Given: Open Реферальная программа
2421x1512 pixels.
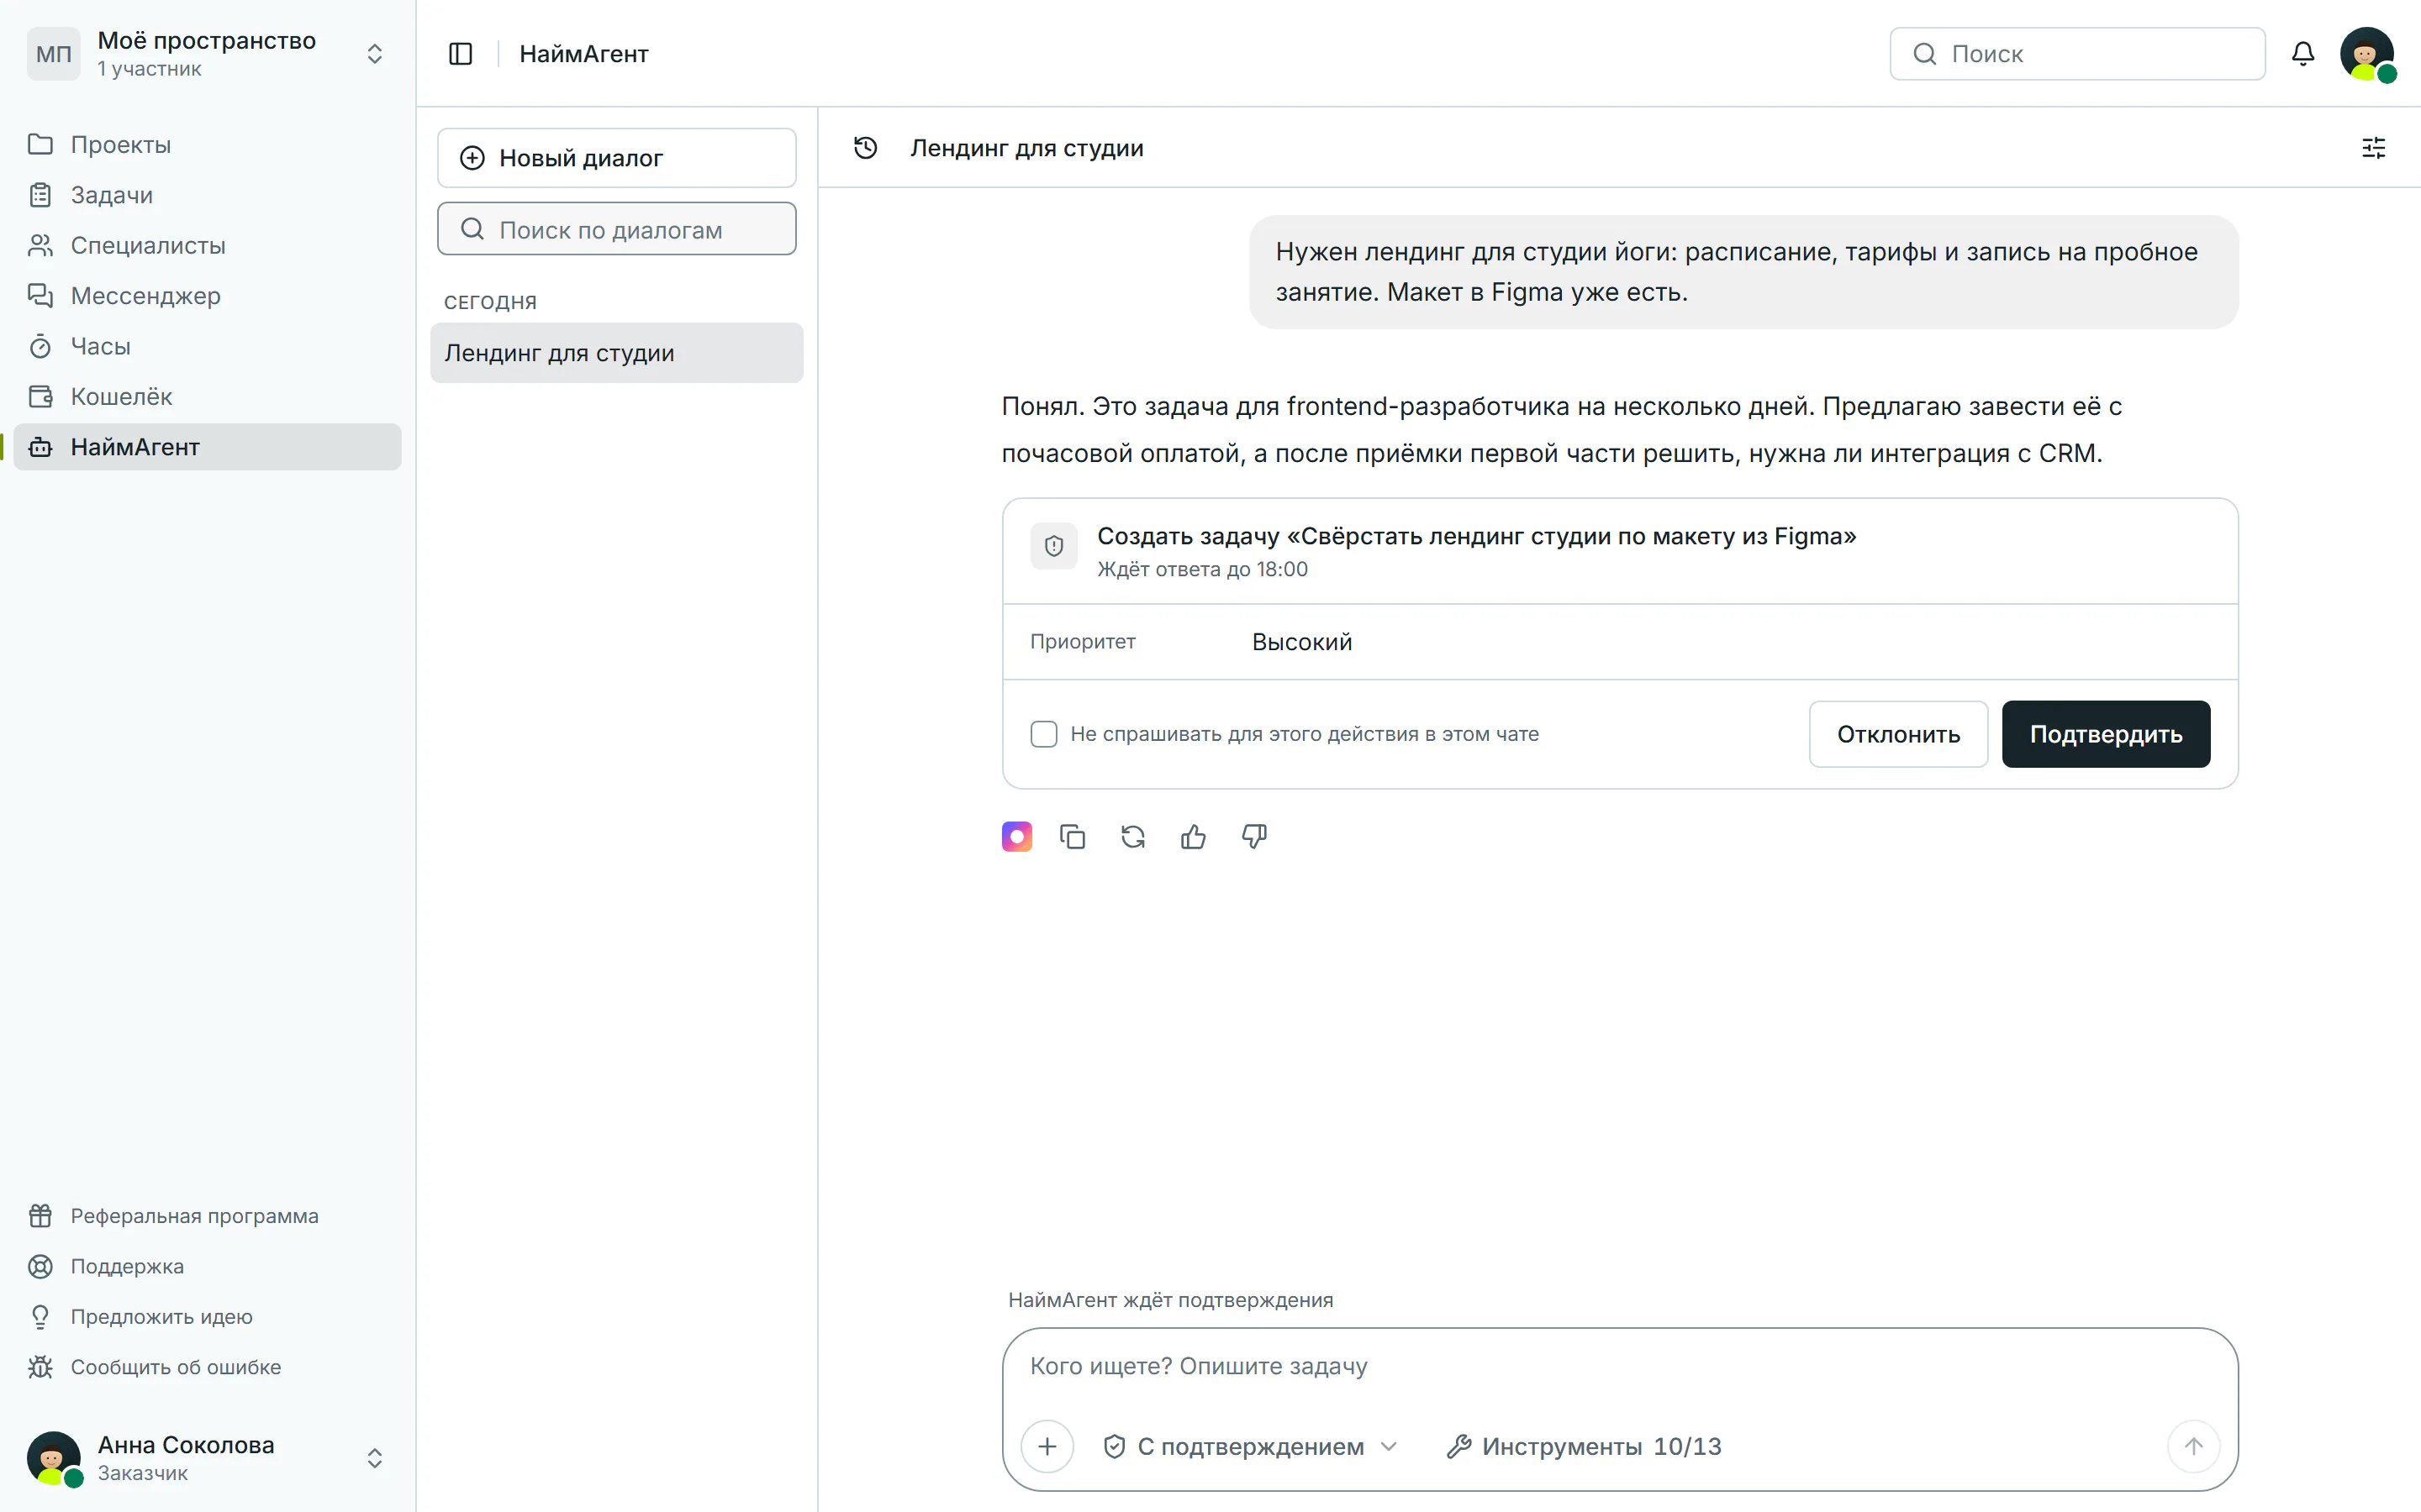Looking at the screenshot, I should tap(207, 1216).
